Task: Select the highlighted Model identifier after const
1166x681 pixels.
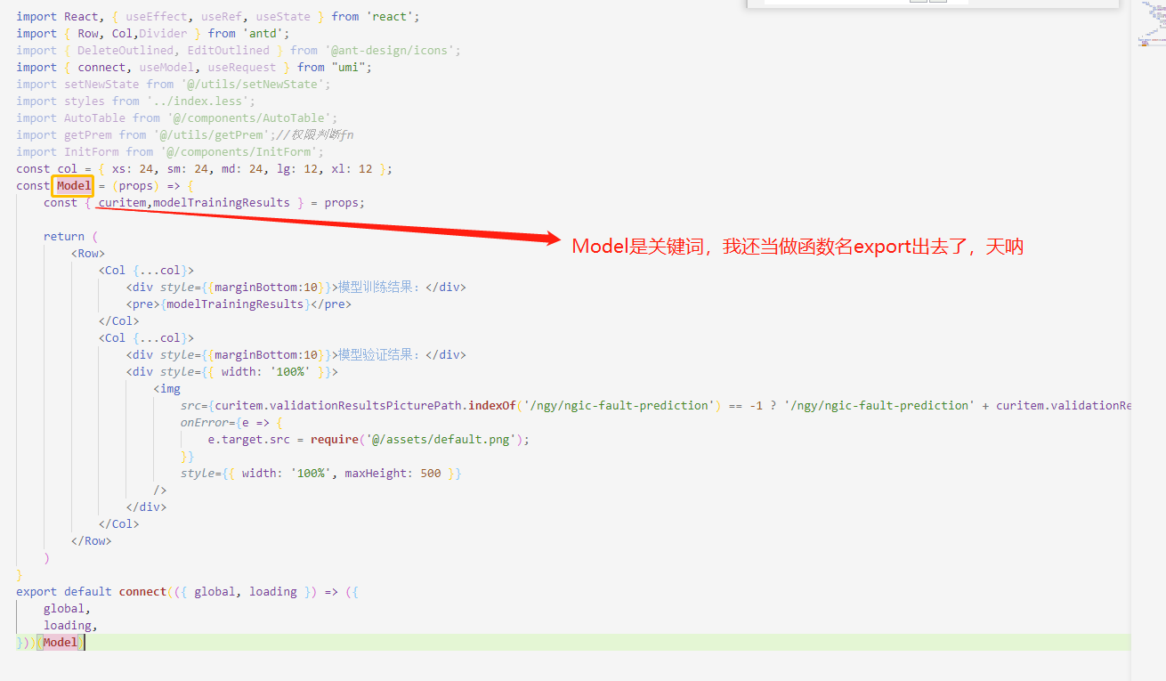Action: tap(72, 185)
